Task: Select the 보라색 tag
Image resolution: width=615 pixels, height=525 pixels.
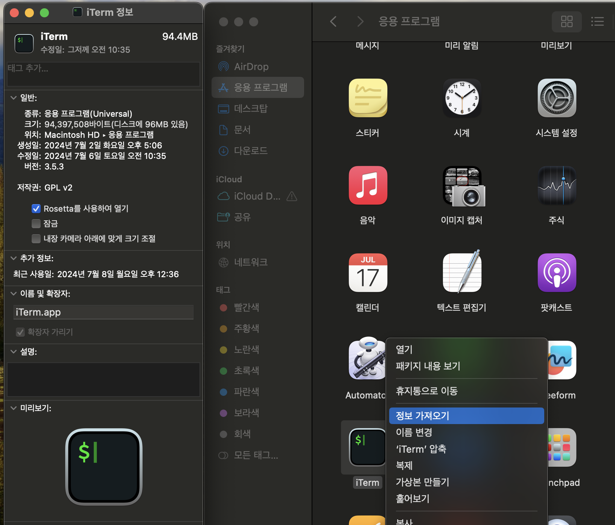Action: click(x=258, y=413)
